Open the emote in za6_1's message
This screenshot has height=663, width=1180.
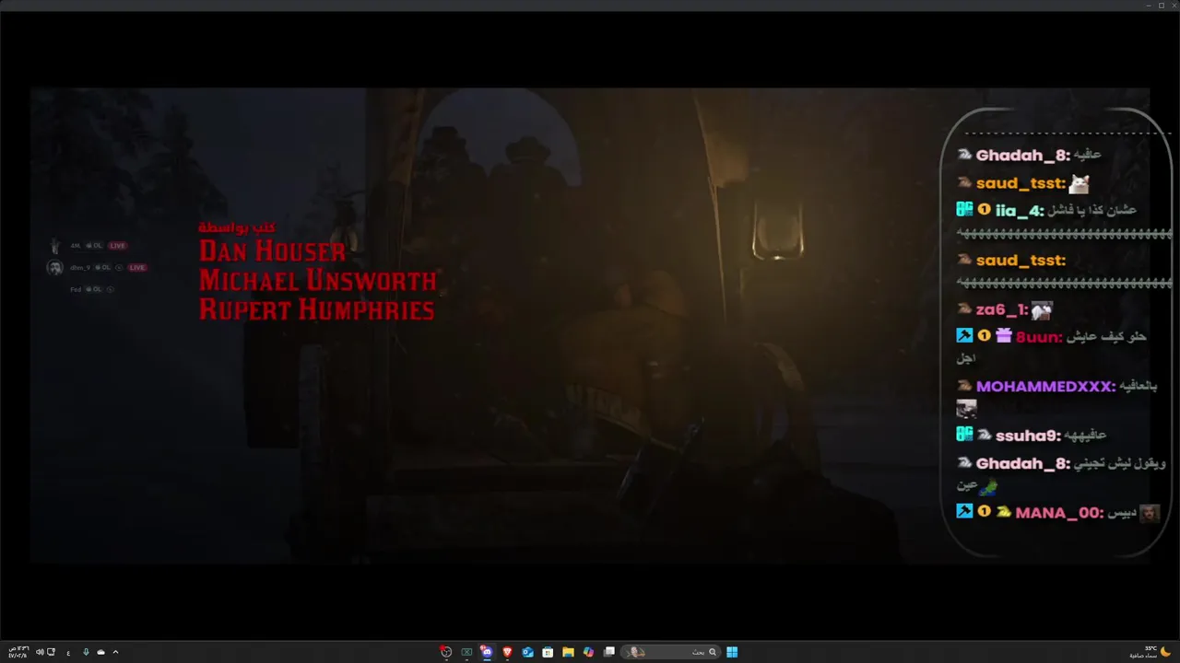[x=1042, y=311]
